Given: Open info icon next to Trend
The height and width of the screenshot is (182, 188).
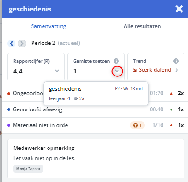Looking at the screenshot, I should (x=176, y=61).
